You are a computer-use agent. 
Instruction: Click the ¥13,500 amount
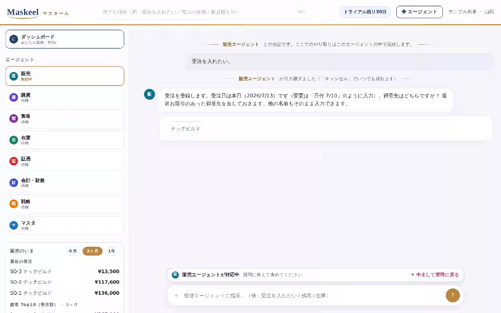point(109,271)
